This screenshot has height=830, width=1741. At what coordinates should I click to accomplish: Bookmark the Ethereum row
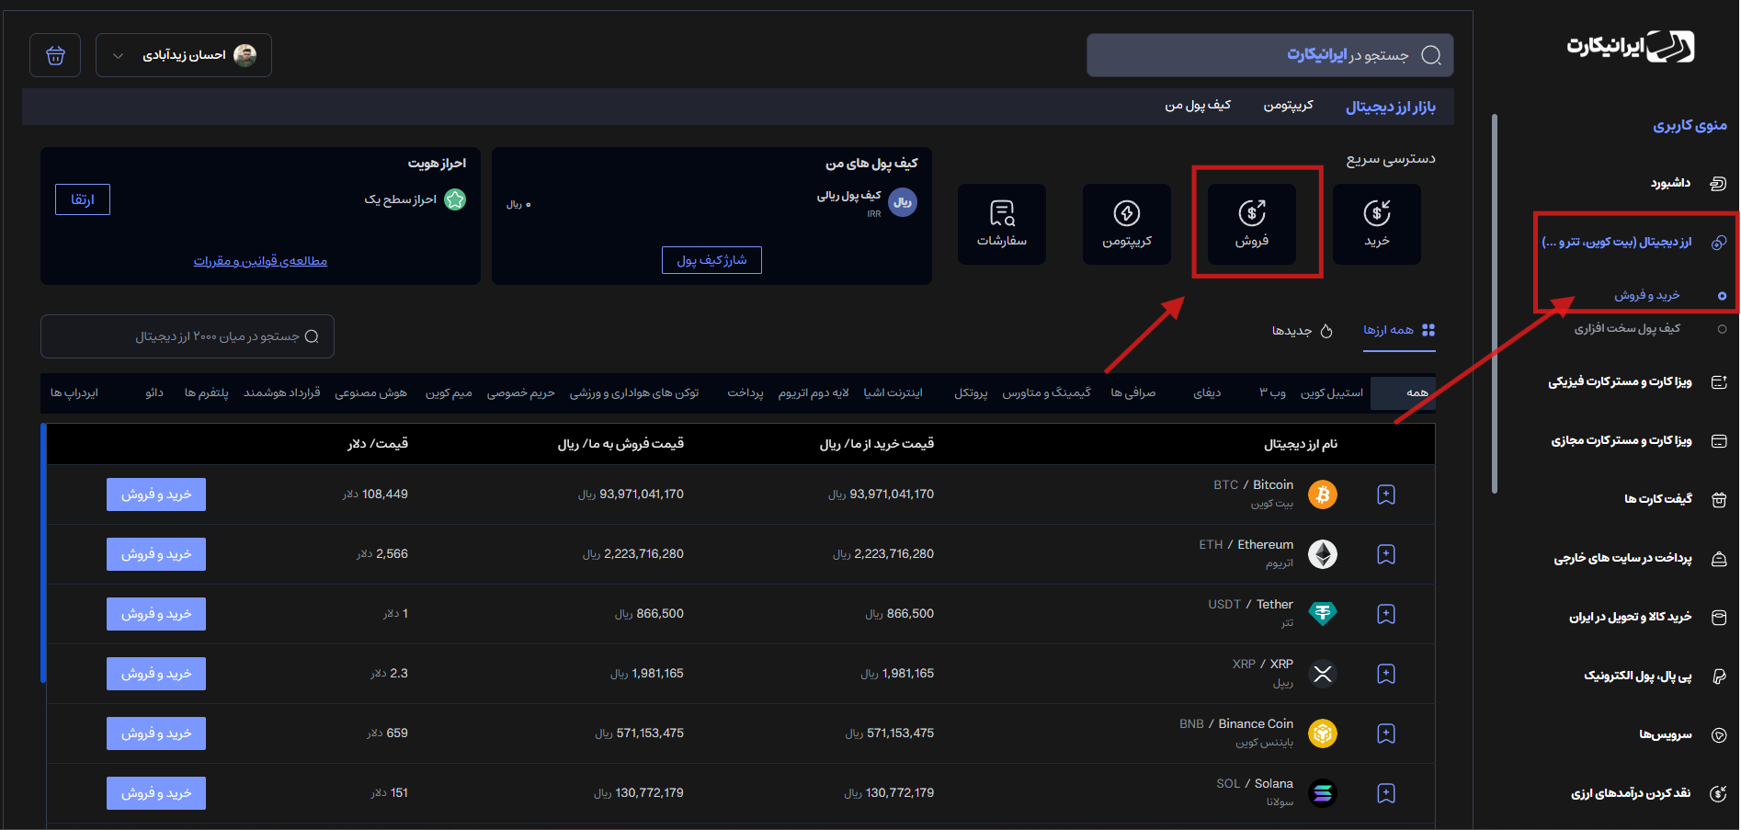(1386, 554)
